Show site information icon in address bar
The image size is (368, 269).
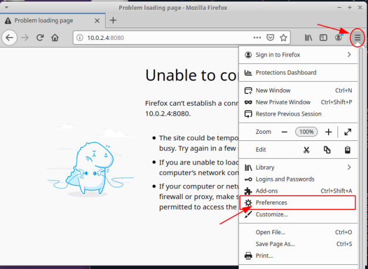(x=80, y=38)
